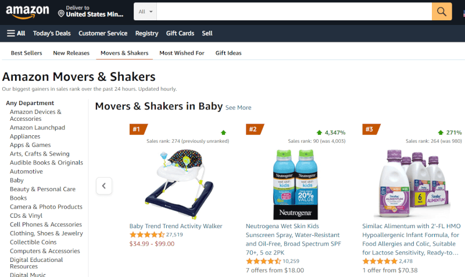Click See More next to Baby
The image size is (465, 277).
click(x=238, y=107)
